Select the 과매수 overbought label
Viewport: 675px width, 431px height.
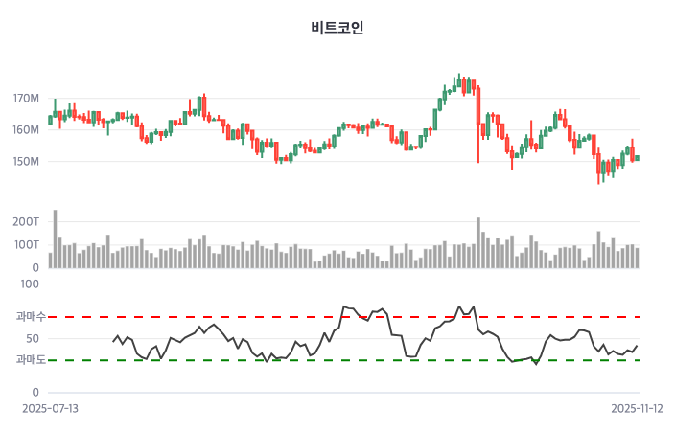pyautogui.click(x=31, y=316)
